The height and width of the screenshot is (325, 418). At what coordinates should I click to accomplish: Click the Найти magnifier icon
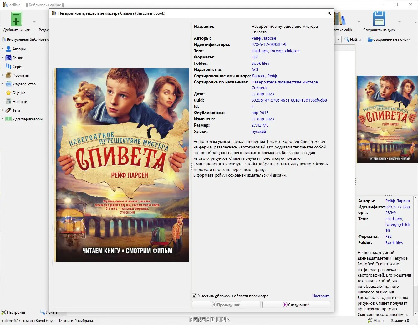coord(347,39)
